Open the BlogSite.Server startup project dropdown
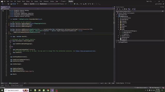This screenshot has height=92, width=165. click(x=48, y=4)
